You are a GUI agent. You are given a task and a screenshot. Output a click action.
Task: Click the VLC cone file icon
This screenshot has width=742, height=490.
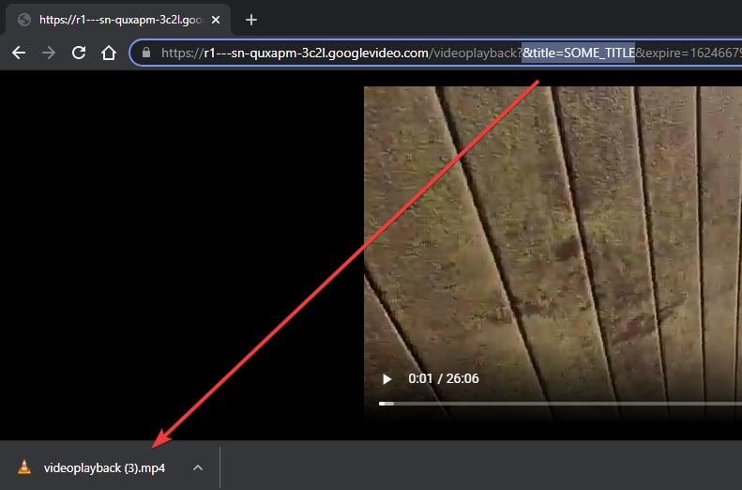(24, 467)
